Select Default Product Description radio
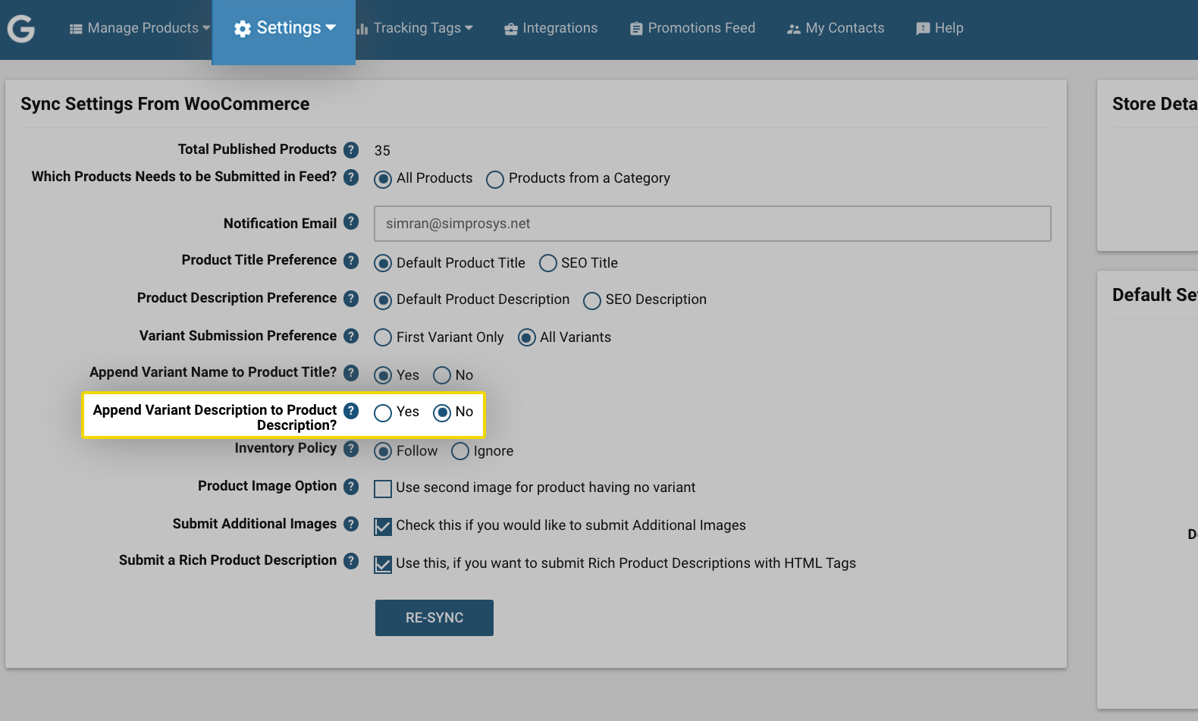1198x721 pixels. coord(383,301)
